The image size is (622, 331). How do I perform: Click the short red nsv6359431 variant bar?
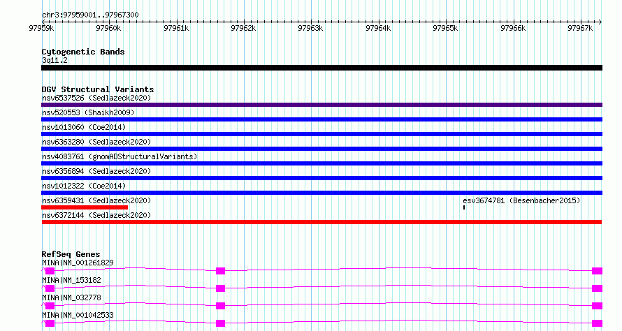coord(85,207)
